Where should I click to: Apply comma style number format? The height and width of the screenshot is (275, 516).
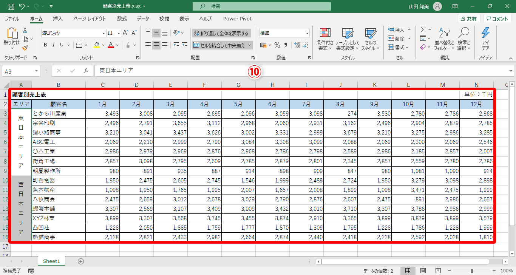286,45
